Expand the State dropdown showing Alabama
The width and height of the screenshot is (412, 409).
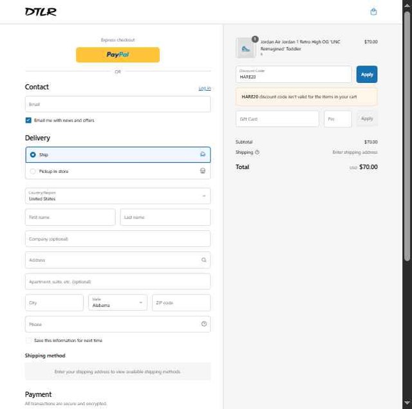point(118,302)
